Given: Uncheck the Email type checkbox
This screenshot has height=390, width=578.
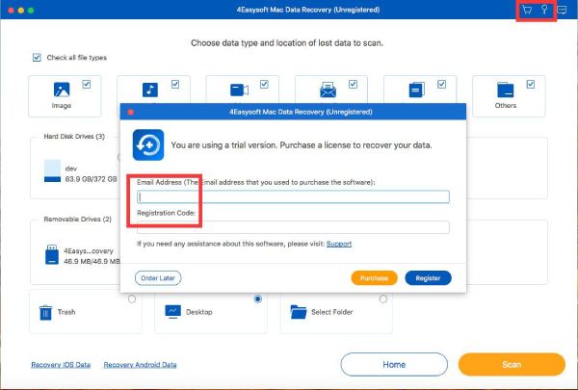Looking at the screenshot, I should (353, 85).
